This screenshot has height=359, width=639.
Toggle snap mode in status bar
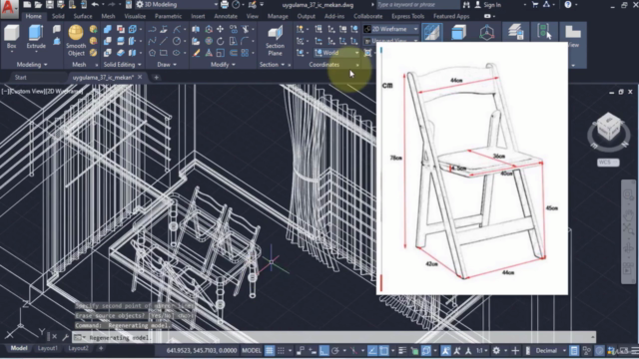tap(281, 350)
